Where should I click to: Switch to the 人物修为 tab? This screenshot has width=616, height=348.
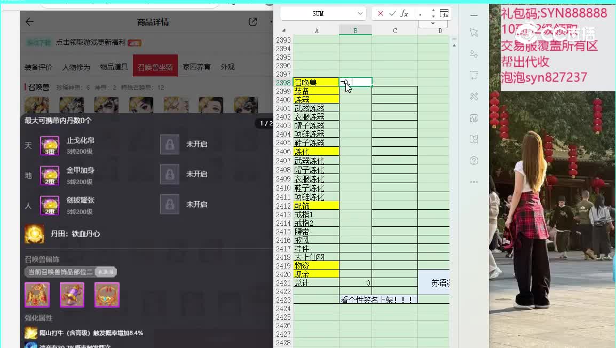76,67
